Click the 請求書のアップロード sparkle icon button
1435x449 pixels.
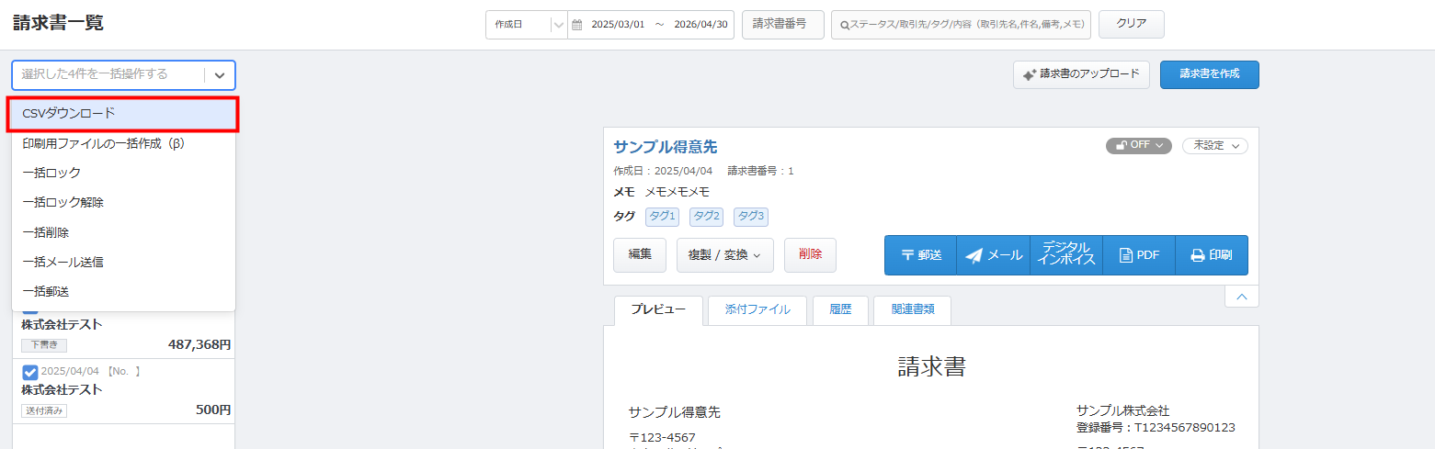[1081, 74]
